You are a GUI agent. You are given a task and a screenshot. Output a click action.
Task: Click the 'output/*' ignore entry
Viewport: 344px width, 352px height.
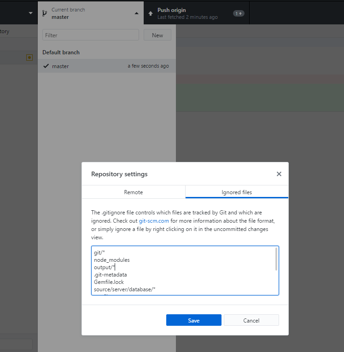105,267
